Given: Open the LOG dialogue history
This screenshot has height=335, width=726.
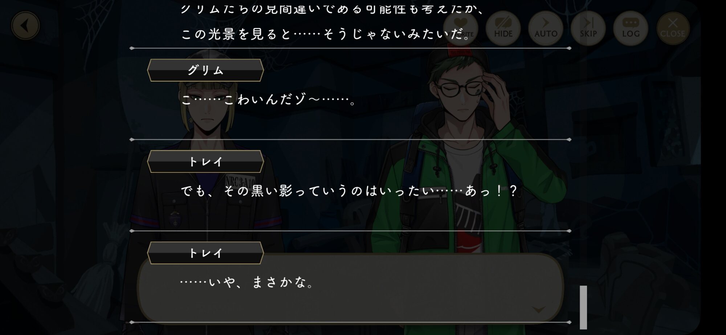Looking at the screenshot, I should pos(631,28).
